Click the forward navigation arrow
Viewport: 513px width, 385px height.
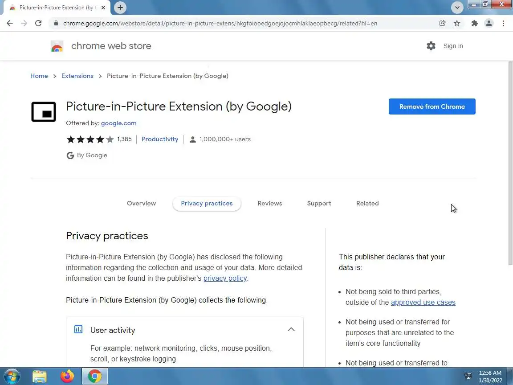pos(24,23)
